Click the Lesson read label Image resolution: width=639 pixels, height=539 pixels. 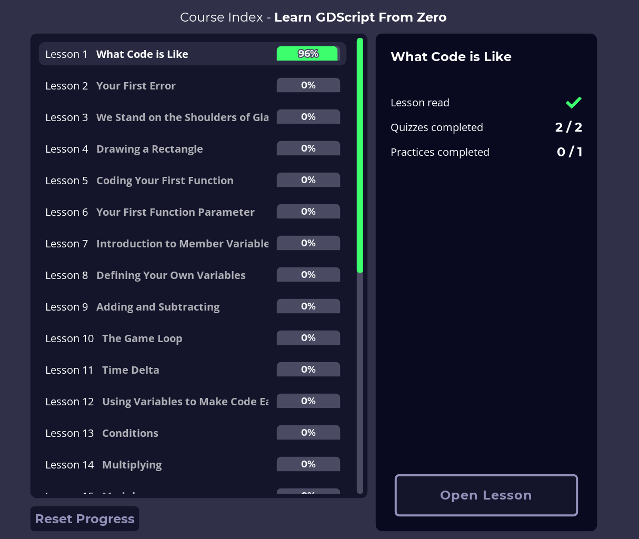click(420, 103)
